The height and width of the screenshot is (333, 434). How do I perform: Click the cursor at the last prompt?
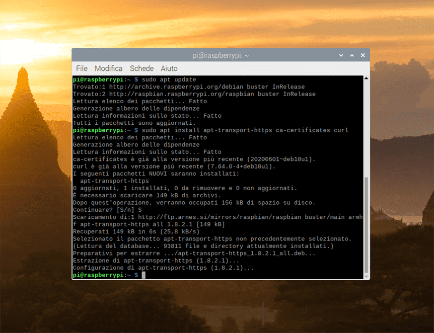click(143, 275)
